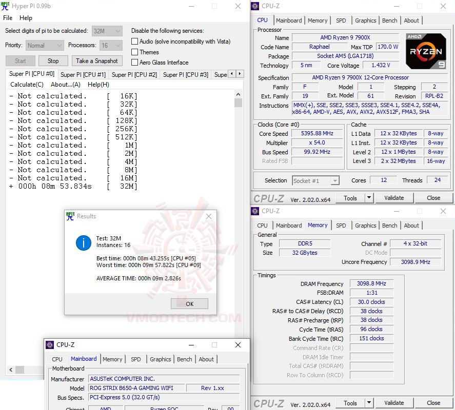Click the CPU-Z icon on the Mainboard window
The image size is (455, 410).
pyautogui.click(x=50, y=344)
